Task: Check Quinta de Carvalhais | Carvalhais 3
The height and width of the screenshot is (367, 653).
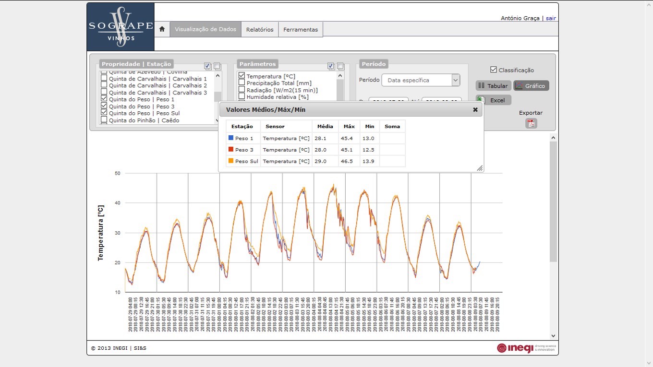Action: [x=104, y=93]
